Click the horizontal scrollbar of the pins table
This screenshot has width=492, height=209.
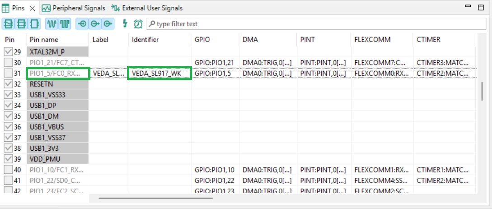pos(155,198)
